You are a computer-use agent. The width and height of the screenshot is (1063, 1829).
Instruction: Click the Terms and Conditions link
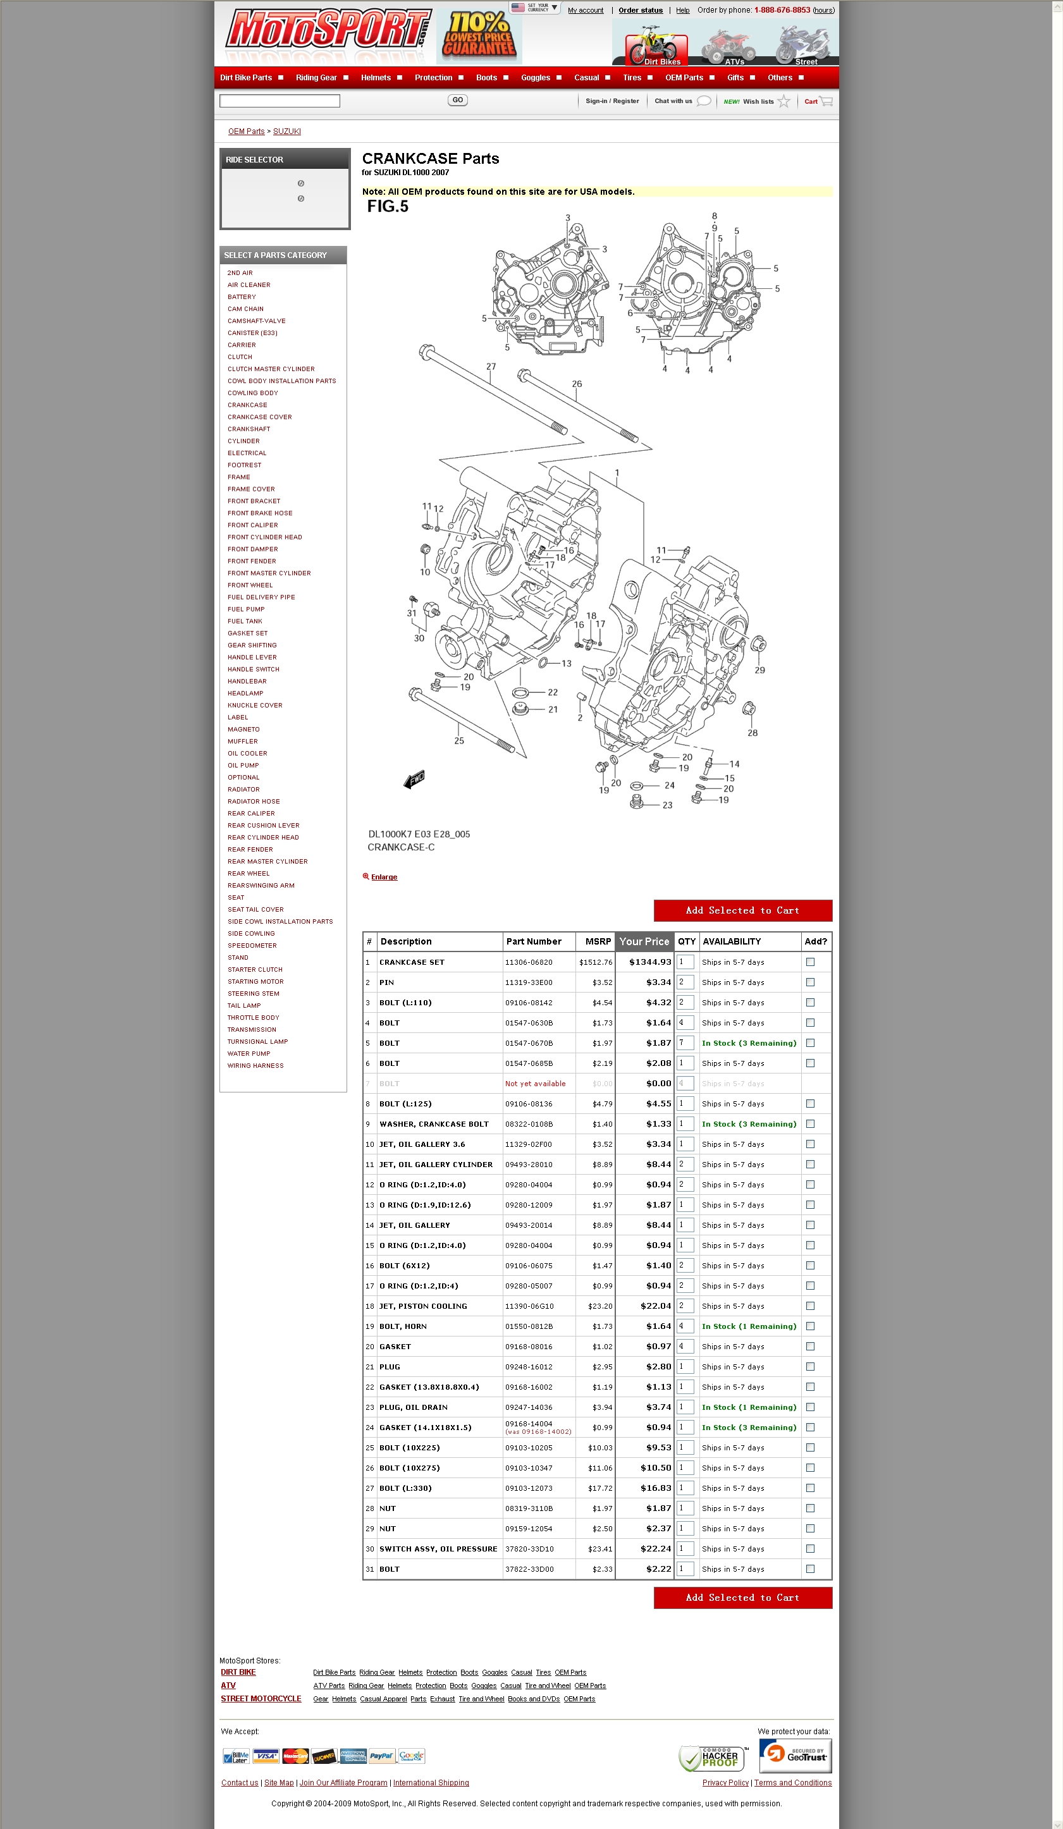pos(793,1783)
